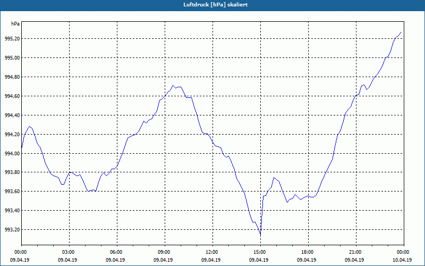
Task: Click the 09.04.19 date under the first 00:00
Action: [x=20, y=260]
